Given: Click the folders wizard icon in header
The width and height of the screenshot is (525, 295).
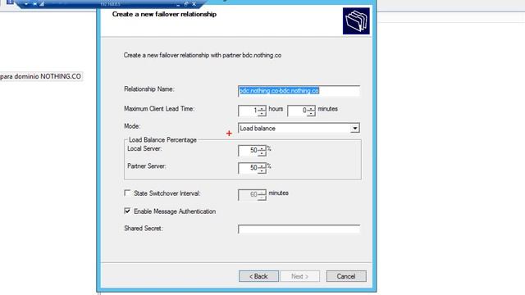Looking at the screenshot, I should 356,20.
